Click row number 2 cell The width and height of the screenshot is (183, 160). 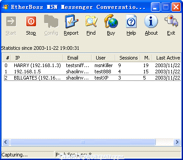pos(6,78)
